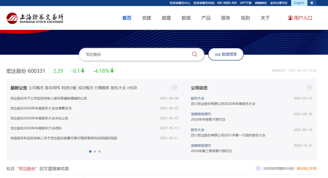Image resolution: width=328 pixels, height=178 pixels.
Task: Click 定期报告预约 link dated 2021-04-30
Action: (x=201, y=114)
